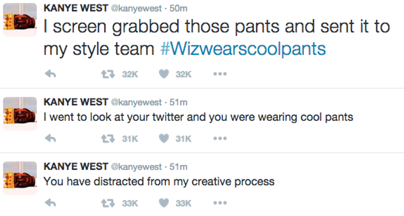
Task: Open more options on 'cool pants' tweet
Action: (220, 139)
